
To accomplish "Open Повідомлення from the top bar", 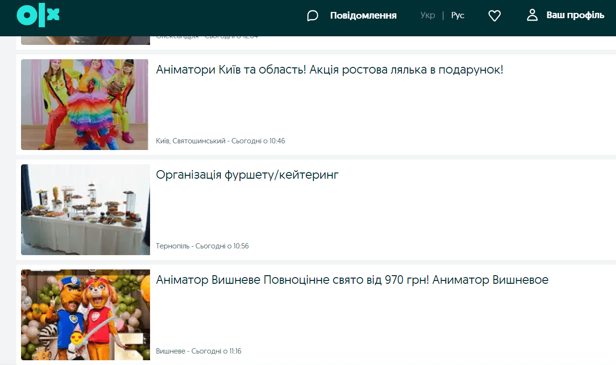I will (363, 15).
